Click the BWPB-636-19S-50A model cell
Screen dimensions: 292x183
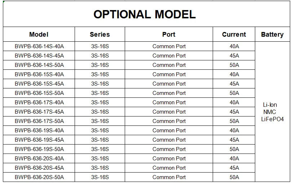point(39,149)
